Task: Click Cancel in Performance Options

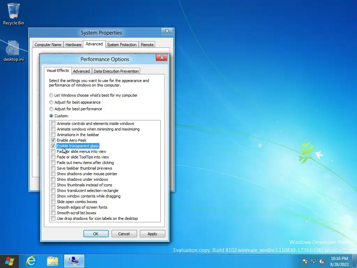Action: (124, 234)
